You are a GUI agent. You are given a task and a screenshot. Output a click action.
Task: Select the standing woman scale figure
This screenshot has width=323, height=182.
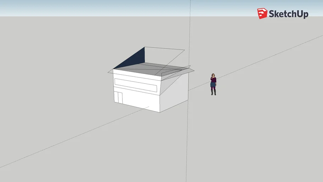pyautogui.click(x=213, y=84)
